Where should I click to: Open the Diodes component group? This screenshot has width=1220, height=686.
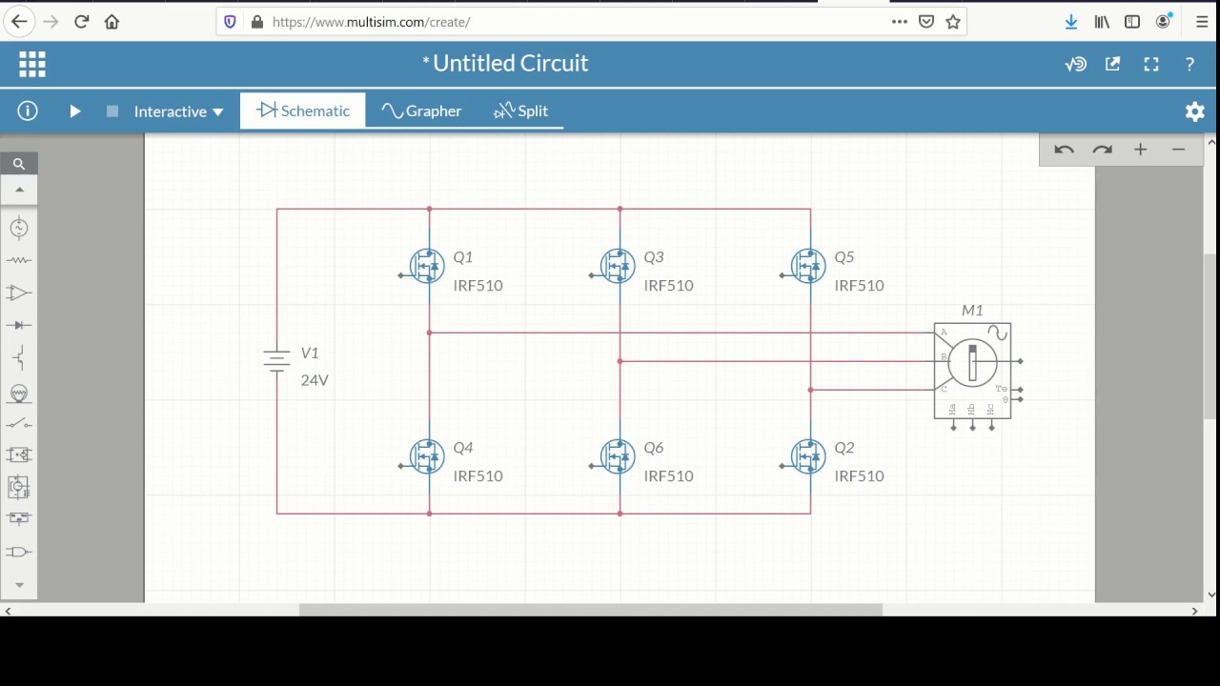point(19,325)
